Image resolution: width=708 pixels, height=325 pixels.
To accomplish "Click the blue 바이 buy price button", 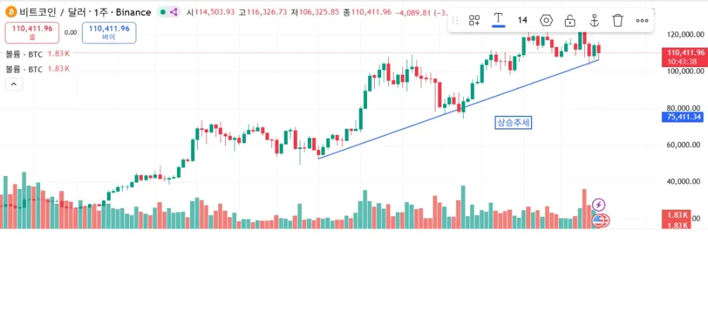I will point(109,32).
